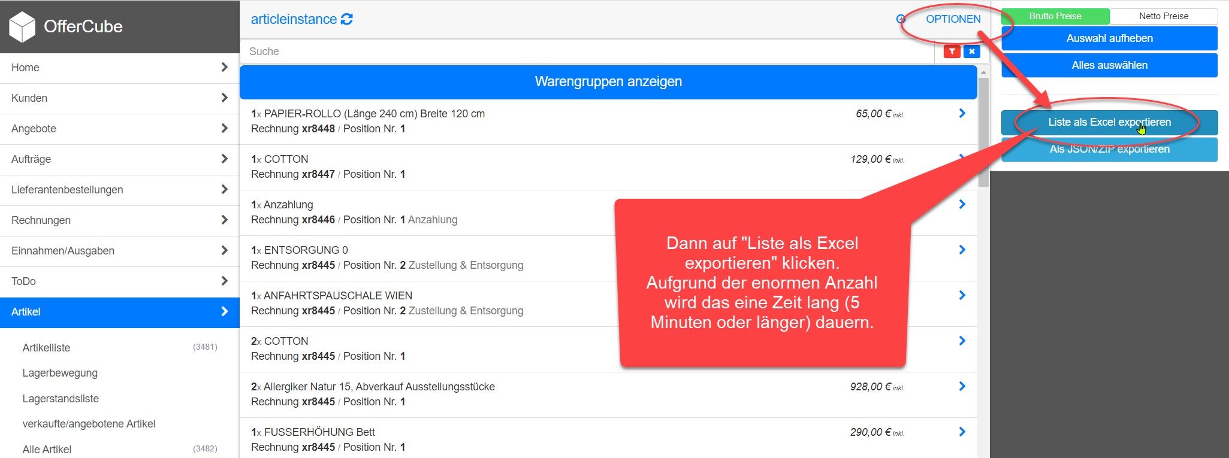Open ANFAHRTSPAUSCHALE WIEN row arrow
Image resolution: width=1229 pixels, height=458 pixels.
tap(962, 295)
